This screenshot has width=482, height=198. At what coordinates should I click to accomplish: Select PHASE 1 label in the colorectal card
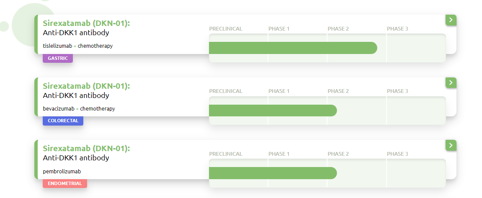tap(279, 91)
